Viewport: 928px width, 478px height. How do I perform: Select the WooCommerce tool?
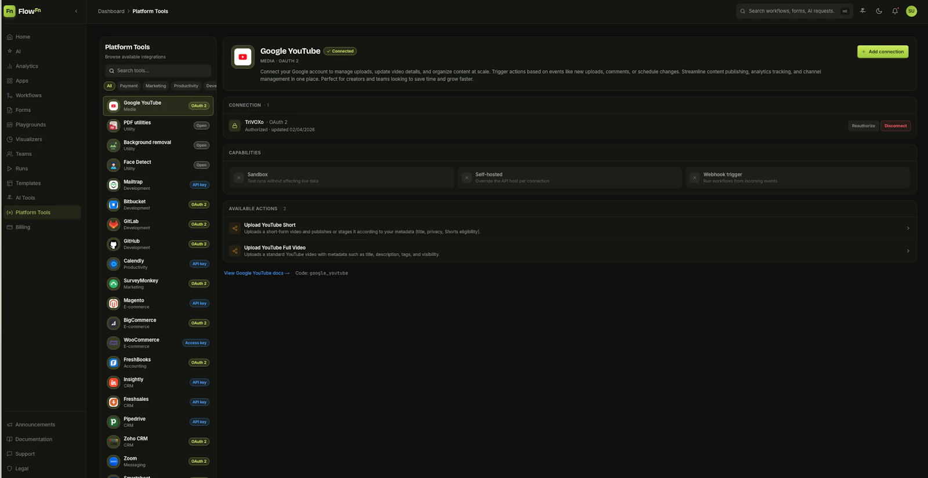click(x=158, y=342)
